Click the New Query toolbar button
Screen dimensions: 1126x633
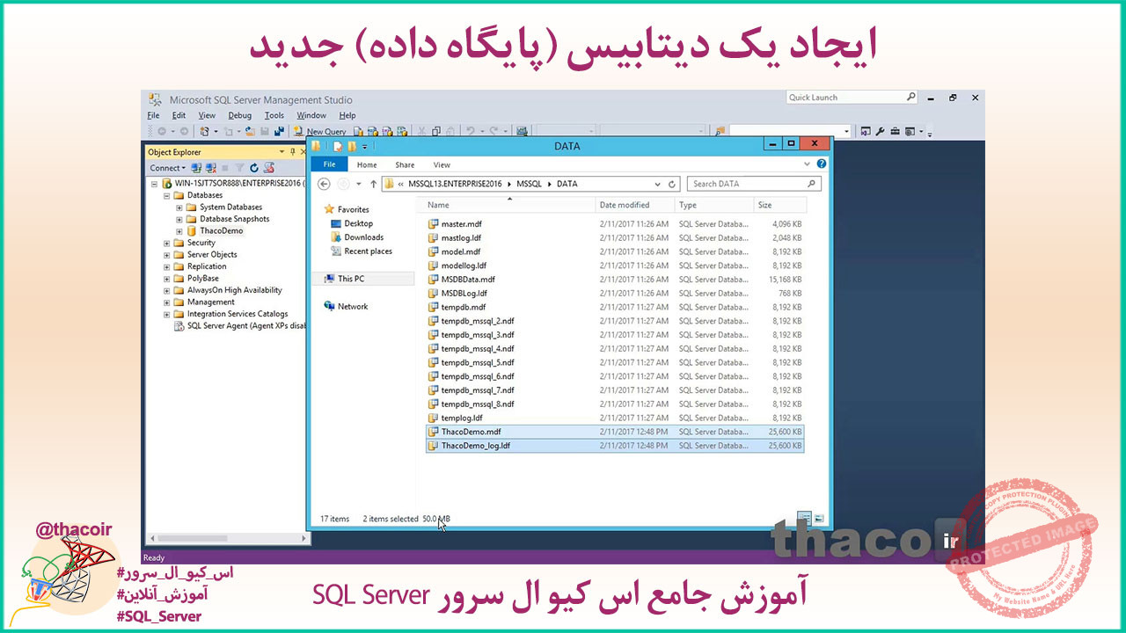319,132
